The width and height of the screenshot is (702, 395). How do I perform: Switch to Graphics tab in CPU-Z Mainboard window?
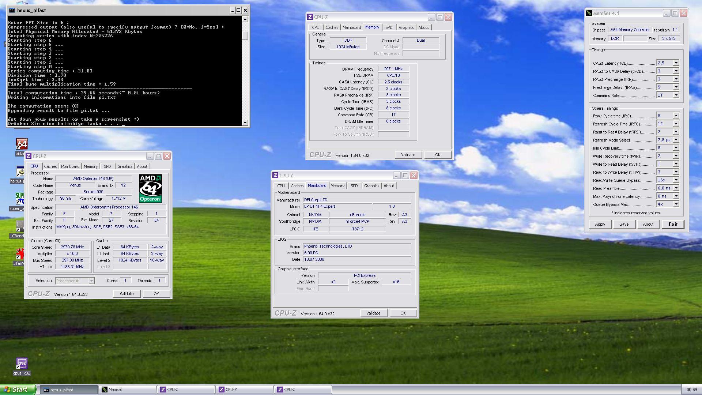pos(372,186)
